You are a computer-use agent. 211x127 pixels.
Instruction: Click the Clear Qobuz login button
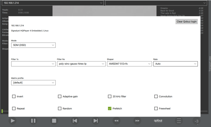pos(186,21)
